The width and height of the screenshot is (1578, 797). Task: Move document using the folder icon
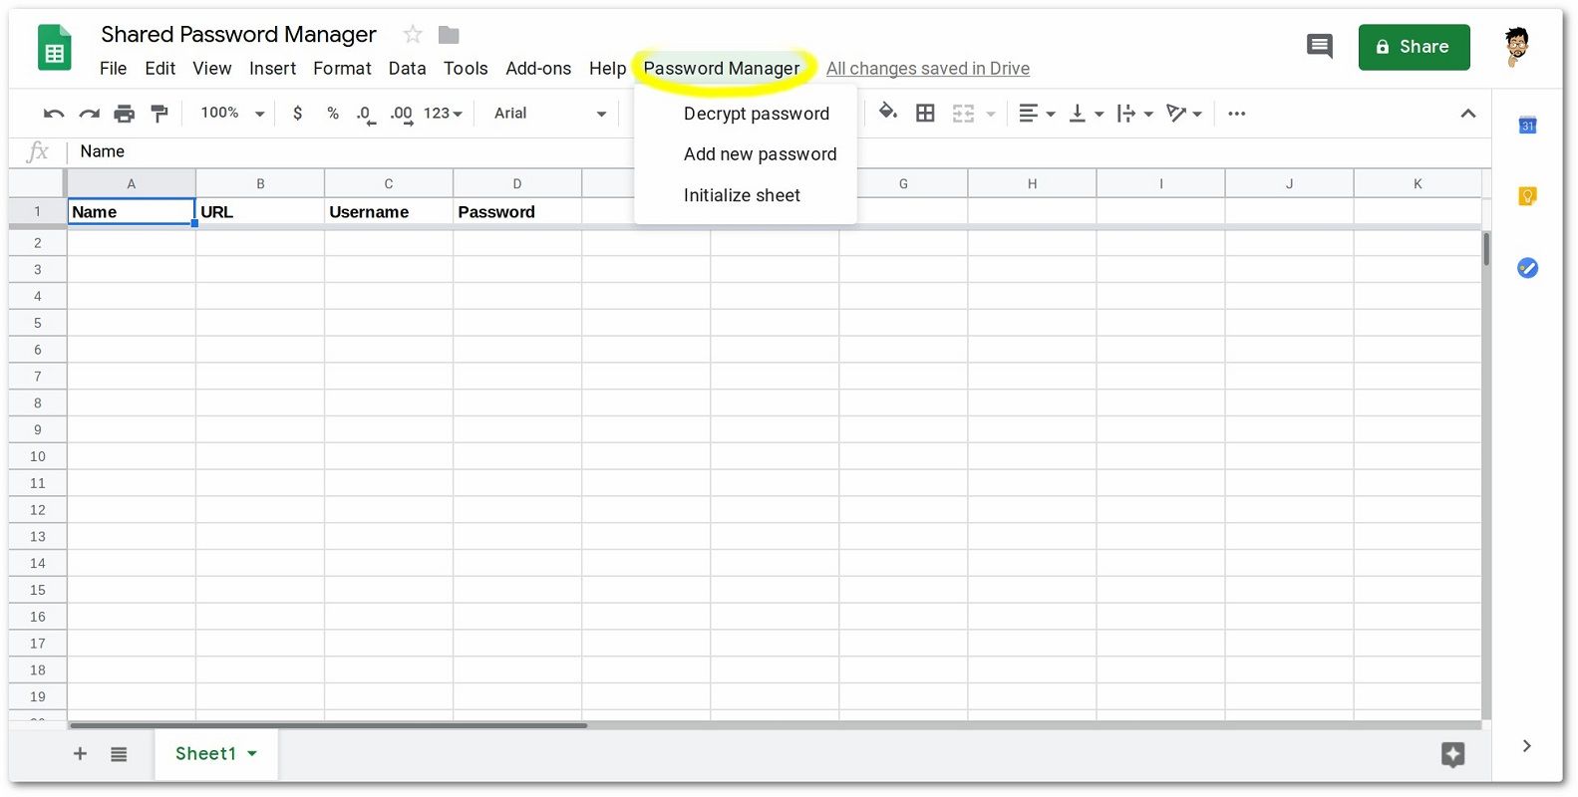[449, 35]
